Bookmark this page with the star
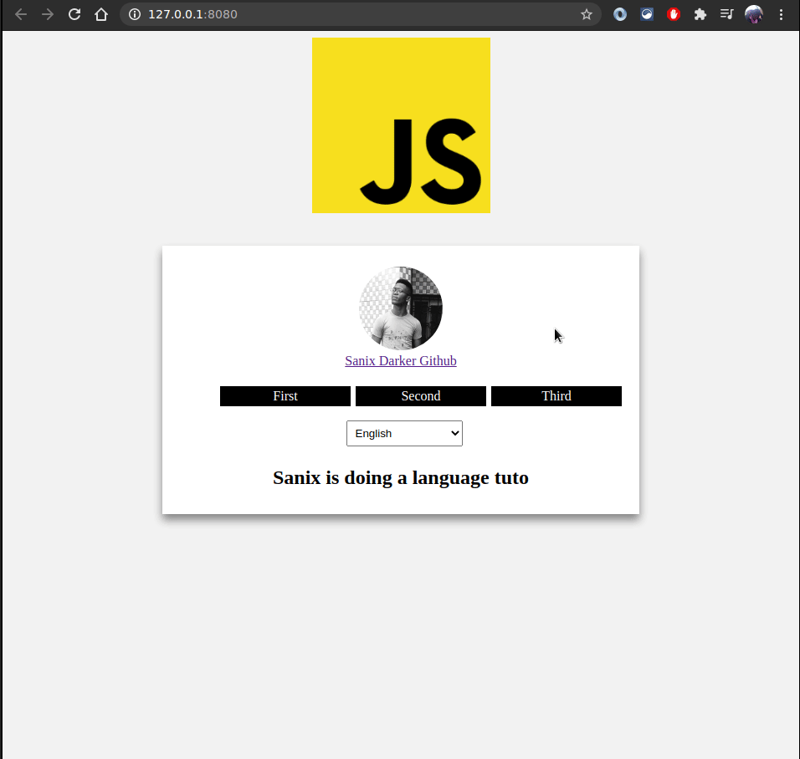This screenshot has width=800, height=759. pos(587,14)
